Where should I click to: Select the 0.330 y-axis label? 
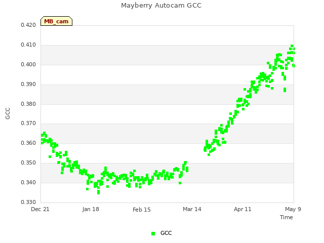[28, 202]
